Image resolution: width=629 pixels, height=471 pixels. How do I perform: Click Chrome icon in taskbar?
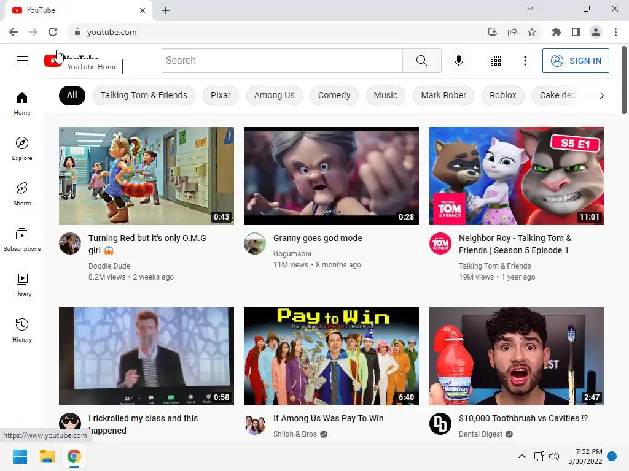(x=74, y=456)
